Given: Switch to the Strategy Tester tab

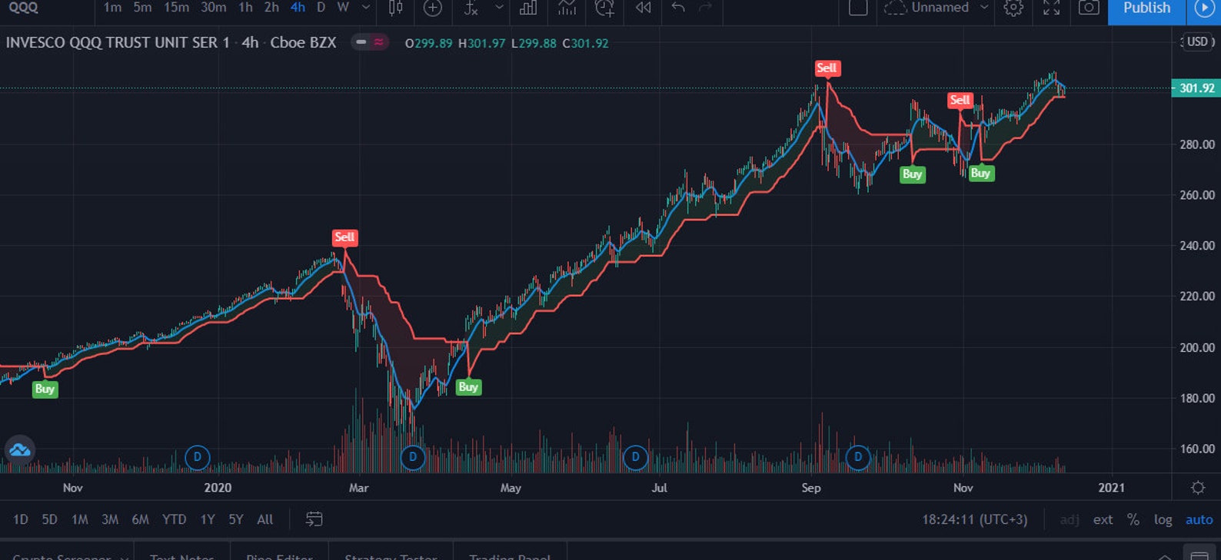Looking at the screenshot, I should point(391,556).
